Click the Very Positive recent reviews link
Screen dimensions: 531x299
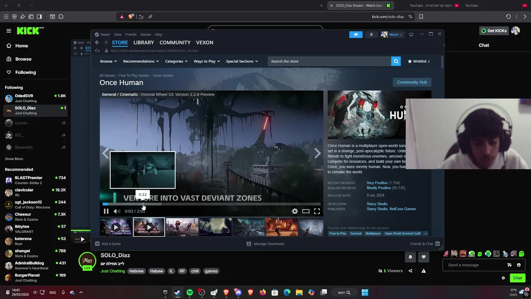point(377,183)
